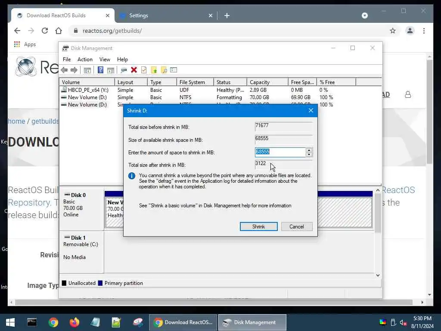
Task: Open the Action menu in Disk Management
Action: (x=85, y=59)
